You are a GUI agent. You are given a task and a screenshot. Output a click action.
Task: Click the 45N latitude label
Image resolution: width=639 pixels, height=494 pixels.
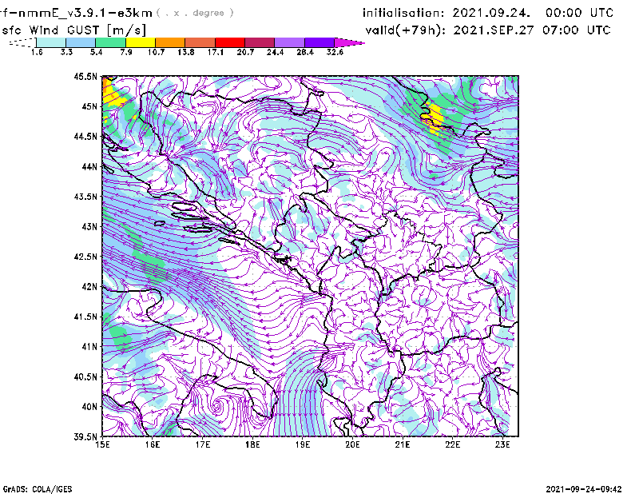(89, 106)
